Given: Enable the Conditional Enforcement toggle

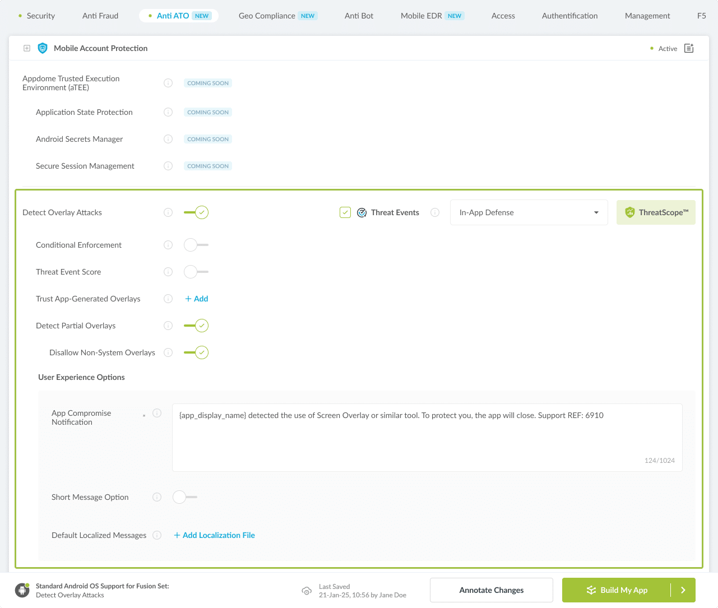Looking at the screenshot, I should click(x=196, y=245).
